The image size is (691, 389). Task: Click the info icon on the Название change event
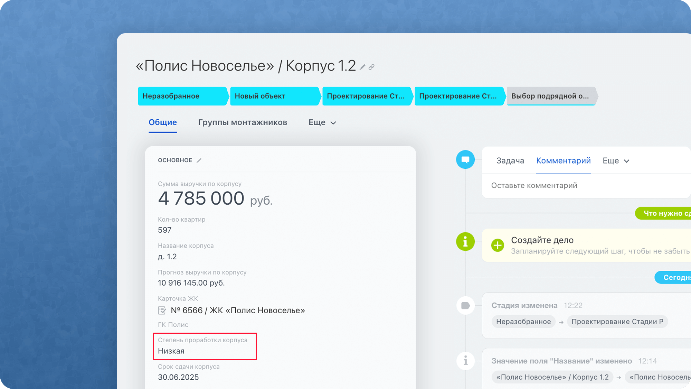[x=465, y=361]
